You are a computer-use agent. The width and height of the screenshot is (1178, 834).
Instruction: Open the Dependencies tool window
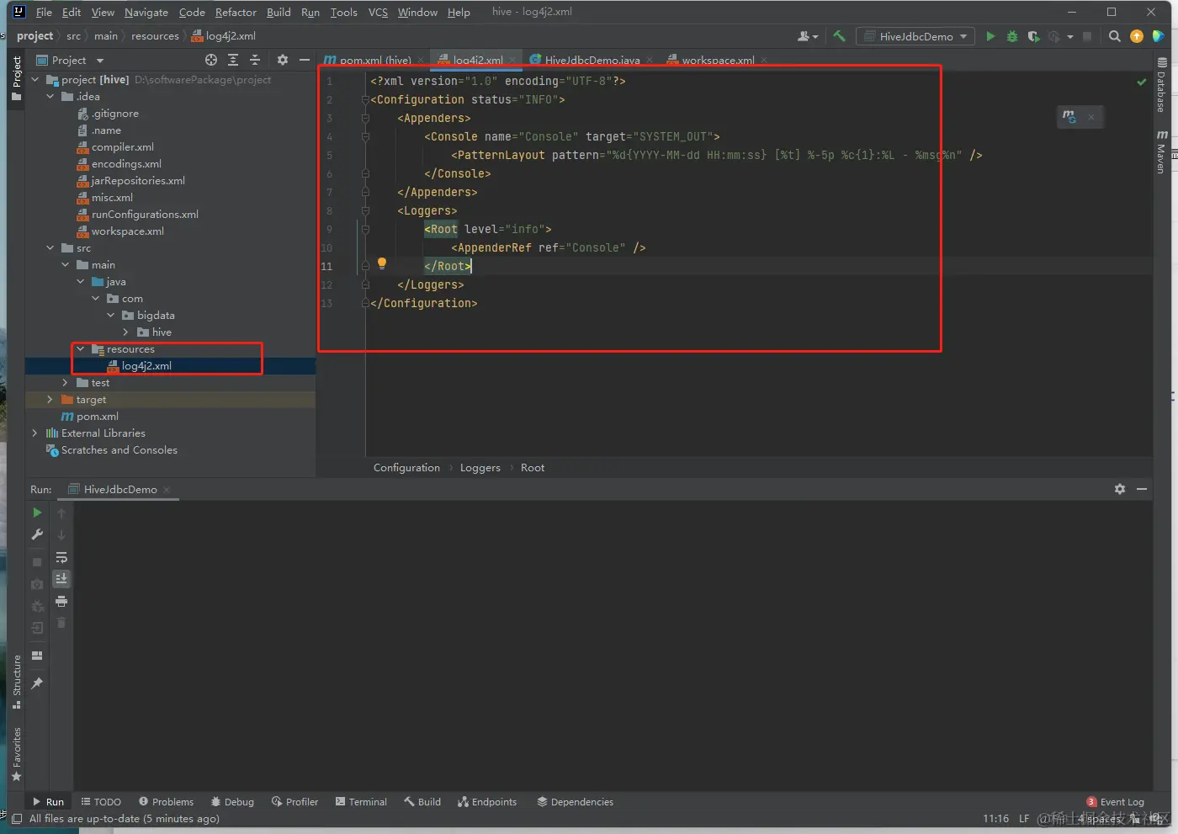click(x=575, y=802)
